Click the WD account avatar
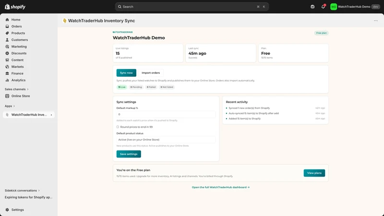This screenshot has width=384, height=216. pyautogui.click(x=333, y=7)
